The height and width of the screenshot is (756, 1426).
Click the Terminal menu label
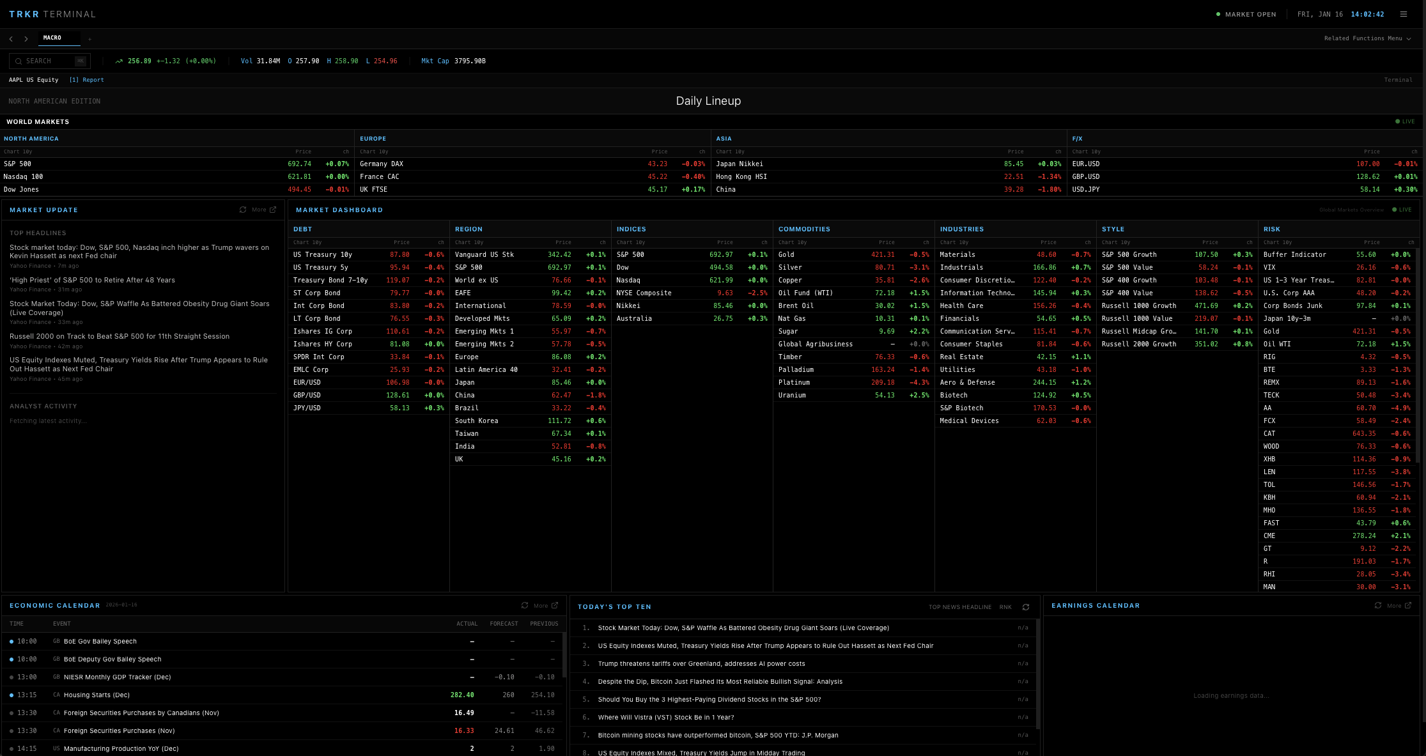pos(1398,79)
